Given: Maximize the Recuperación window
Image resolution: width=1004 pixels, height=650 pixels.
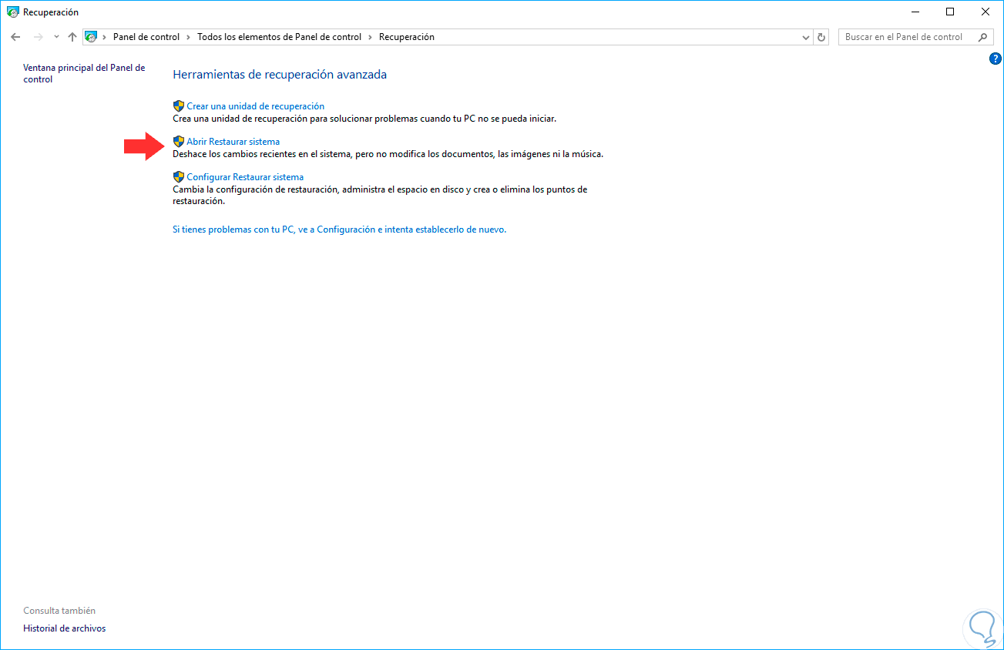Looking at the screenshot, I should [950, 12].
